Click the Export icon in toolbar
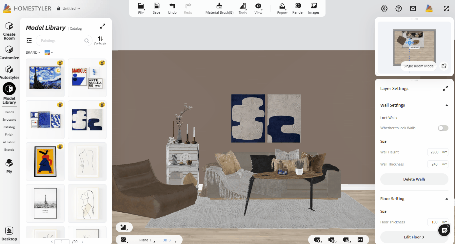 click(x=282, y=6)
